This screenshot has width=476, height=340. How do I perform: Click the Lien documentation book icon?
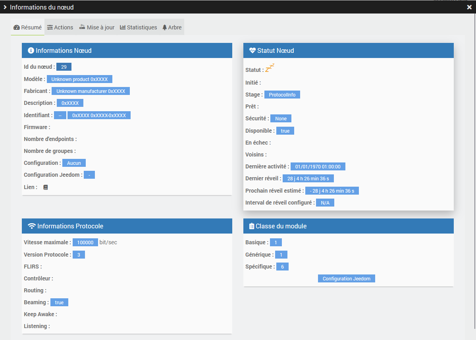46,187
